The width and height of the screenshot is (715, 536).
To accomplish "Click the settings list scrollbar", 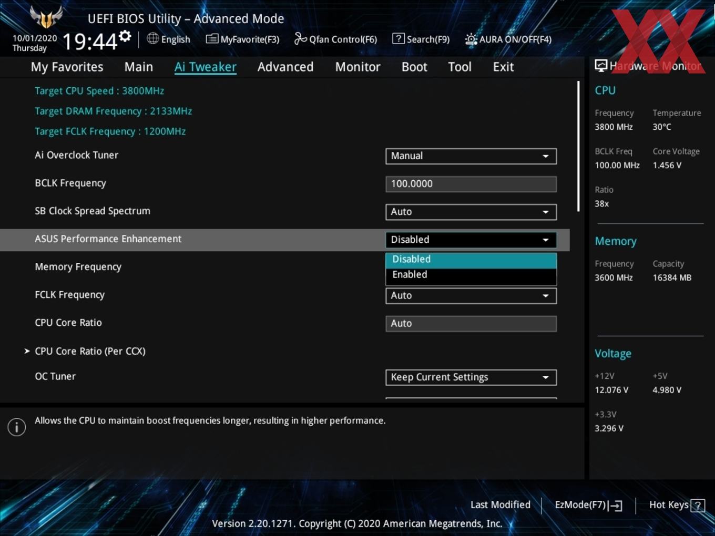I will click(578, 146).
